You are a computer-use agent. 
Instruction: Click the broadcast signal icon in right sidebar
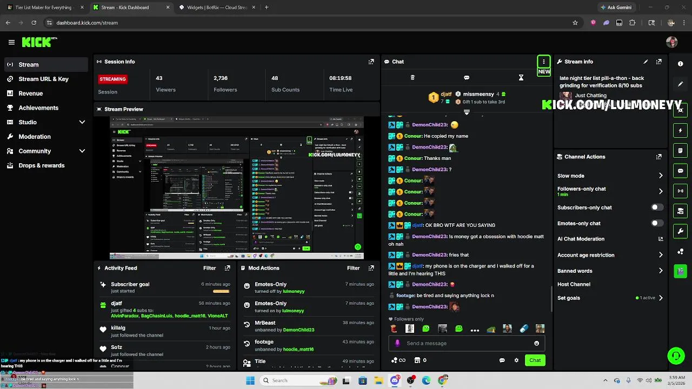pyautogui.click(x=680, y=191)
